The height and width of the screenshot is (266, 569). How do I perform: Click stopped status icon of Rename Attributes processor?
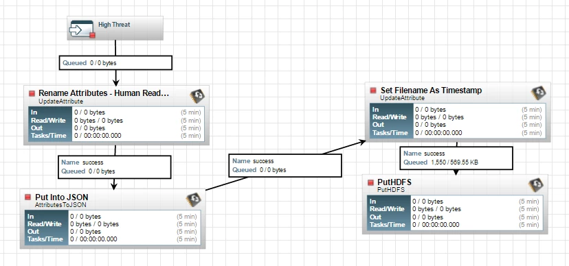point(32,93)
